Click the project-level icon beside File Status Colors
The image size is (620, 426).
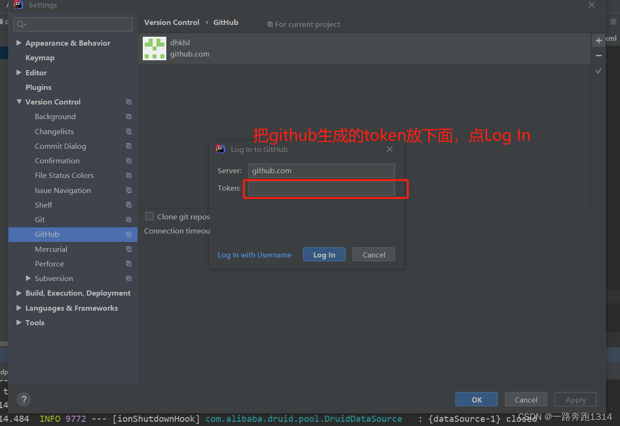[129, 176]
